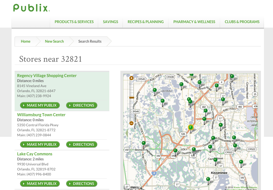
Task: Click the yellow-highlighted store pin on the map
Action: click(x=191, y=127)
